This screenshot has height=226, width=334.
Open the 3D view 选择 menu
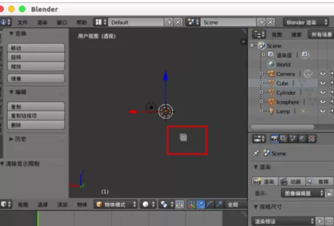pyautogui.click(x=42, y=204)
